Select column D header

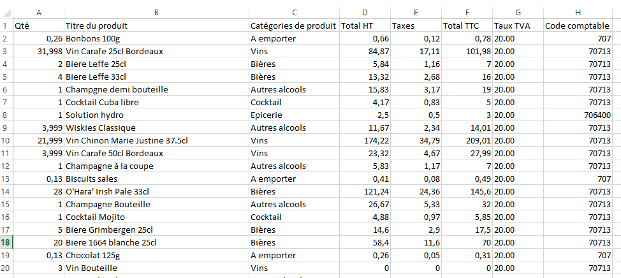tap(364, 12)
